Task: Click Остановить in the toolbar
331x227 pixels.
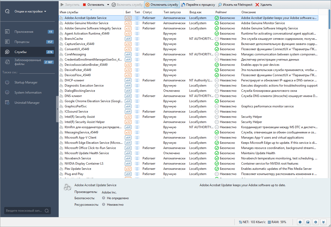Action: (x=94, y=5)
